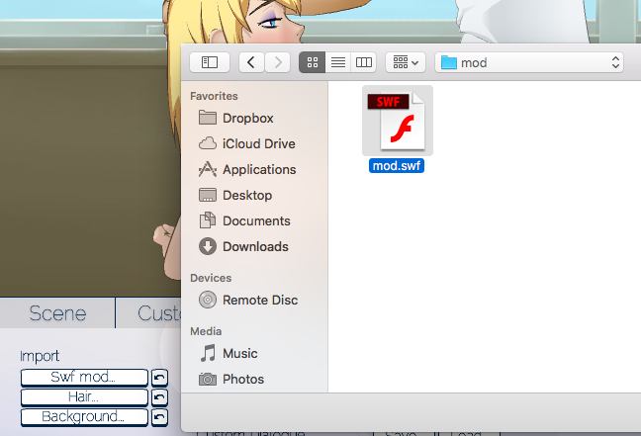Image resolution: width=641 pixels, height=436 pixels.
Task: Open Music under Media
Action: [x=239, y=353]
